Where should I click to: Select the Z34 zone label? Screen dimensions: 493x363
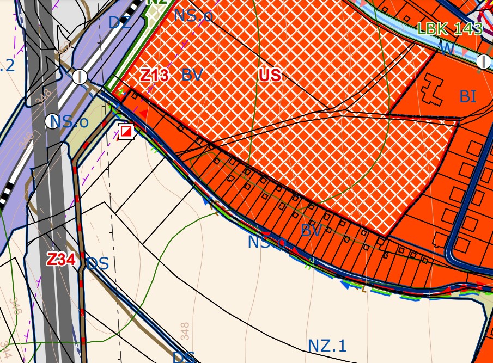point(60,260)
